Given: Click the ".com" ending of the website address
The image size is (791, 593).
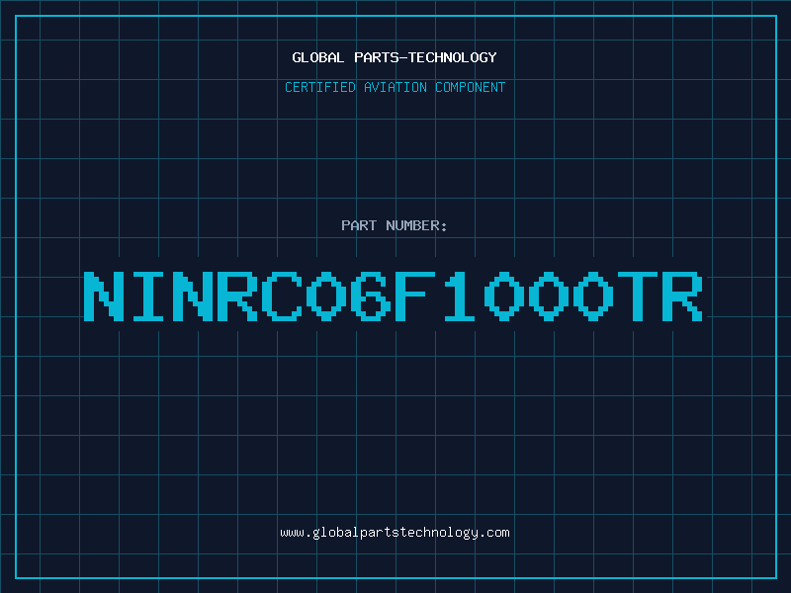Looking at the screenshot, I should [x=494, y=533].
